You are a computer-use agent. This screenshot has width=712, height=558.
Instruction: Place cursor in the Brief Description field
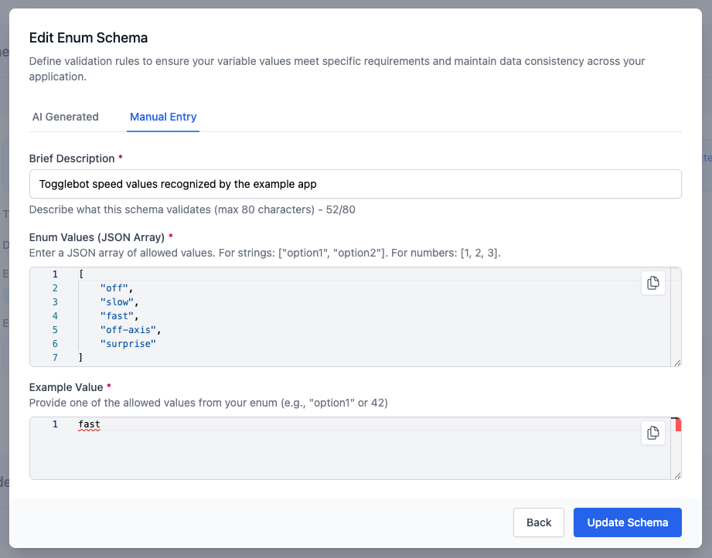tap(309, 184)
